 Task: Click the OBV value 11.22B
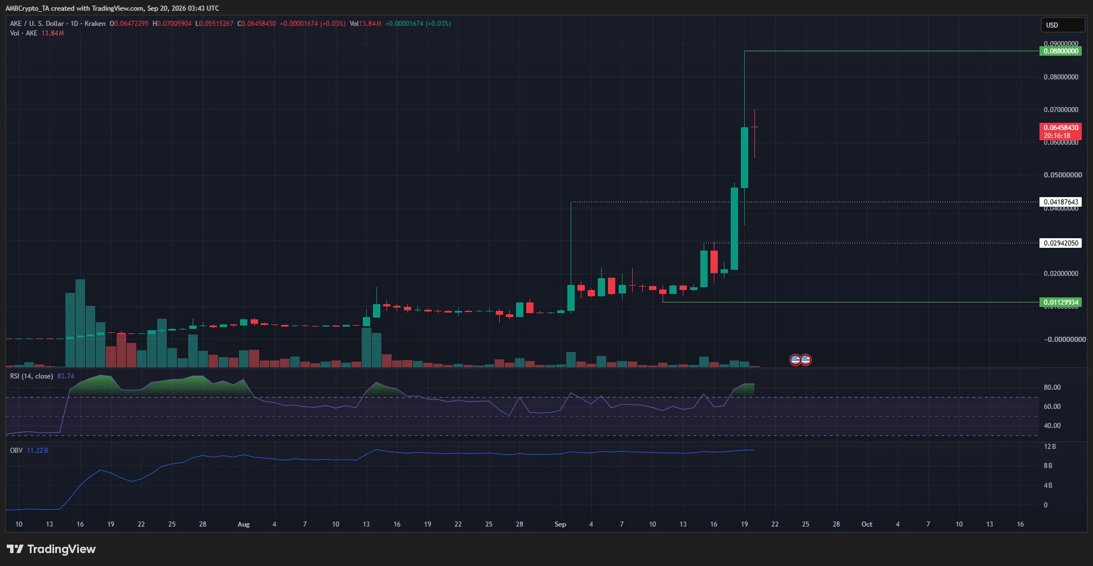point(37,451)
